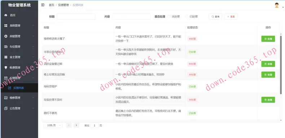285x138 pixels.
Task: Go to the previous page arrow
Action: pyautogui.click(x=69, y=125)
